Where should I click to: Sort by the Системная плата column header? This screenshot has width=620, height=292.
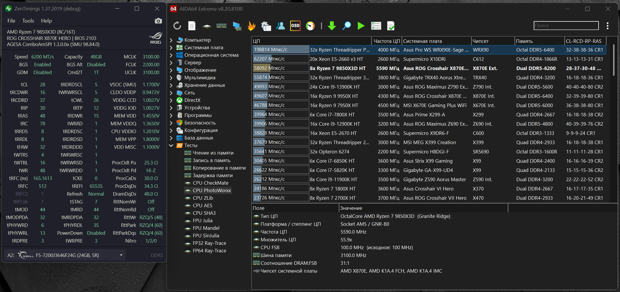[x=436, y=41]
